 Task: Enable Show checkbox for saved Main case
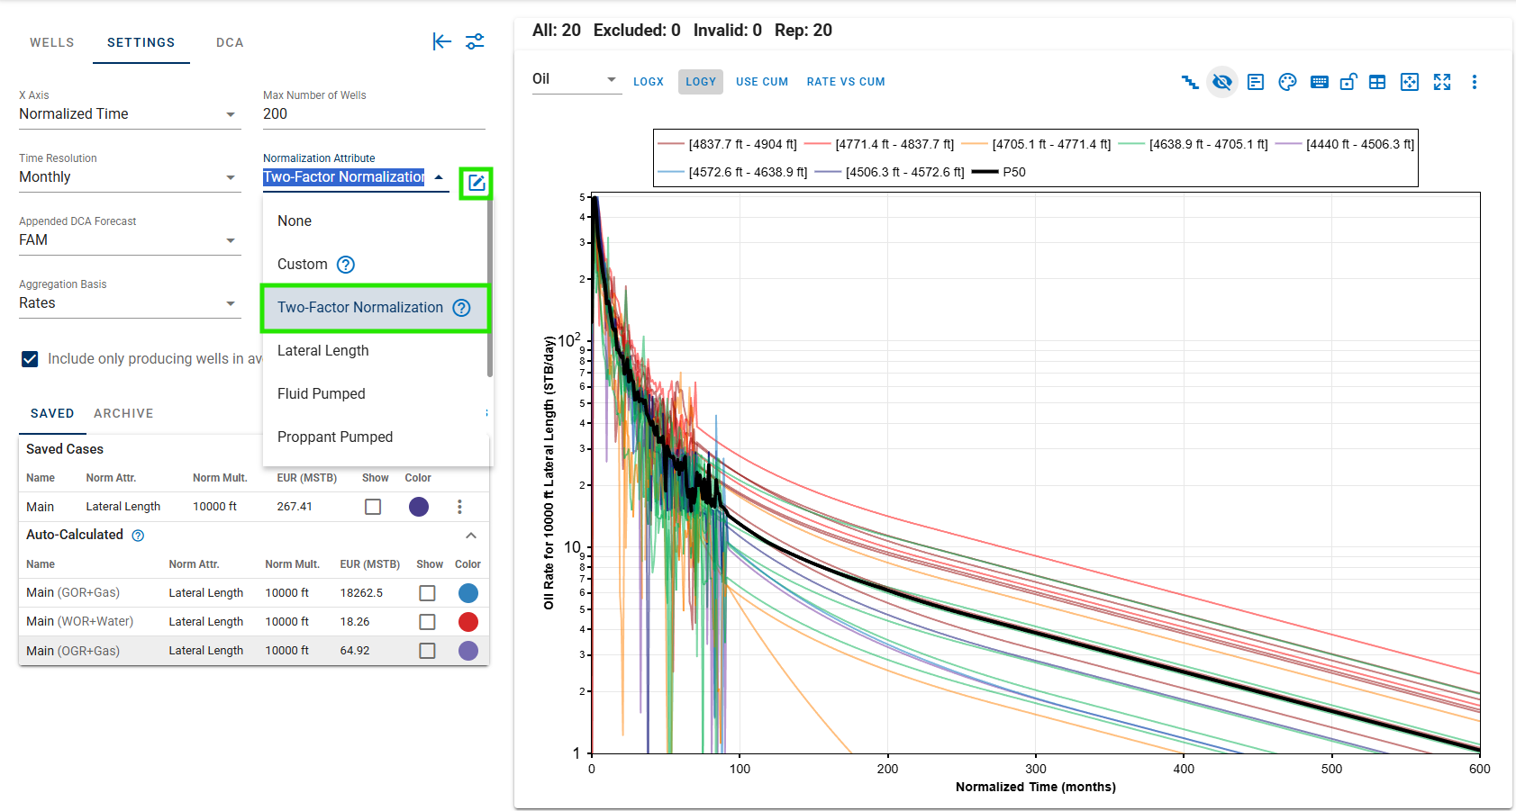click(x=373, y=507)
